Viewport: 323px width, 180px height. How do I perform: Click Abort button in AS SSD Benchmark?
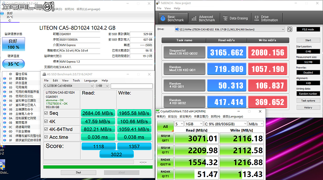tap(121, 172)
